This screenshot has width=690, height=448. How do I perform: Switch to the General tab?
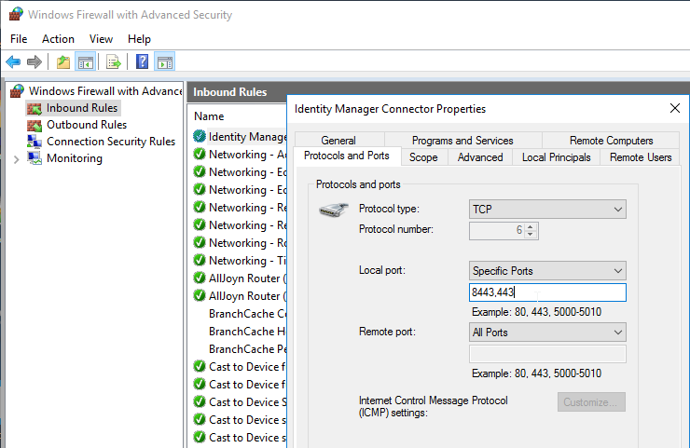tap(338, 141)
